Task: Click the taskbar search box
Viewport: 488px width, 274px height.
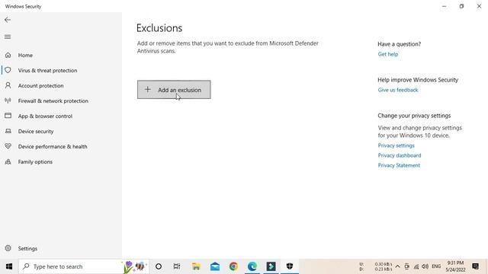Action: pos(84,266)
